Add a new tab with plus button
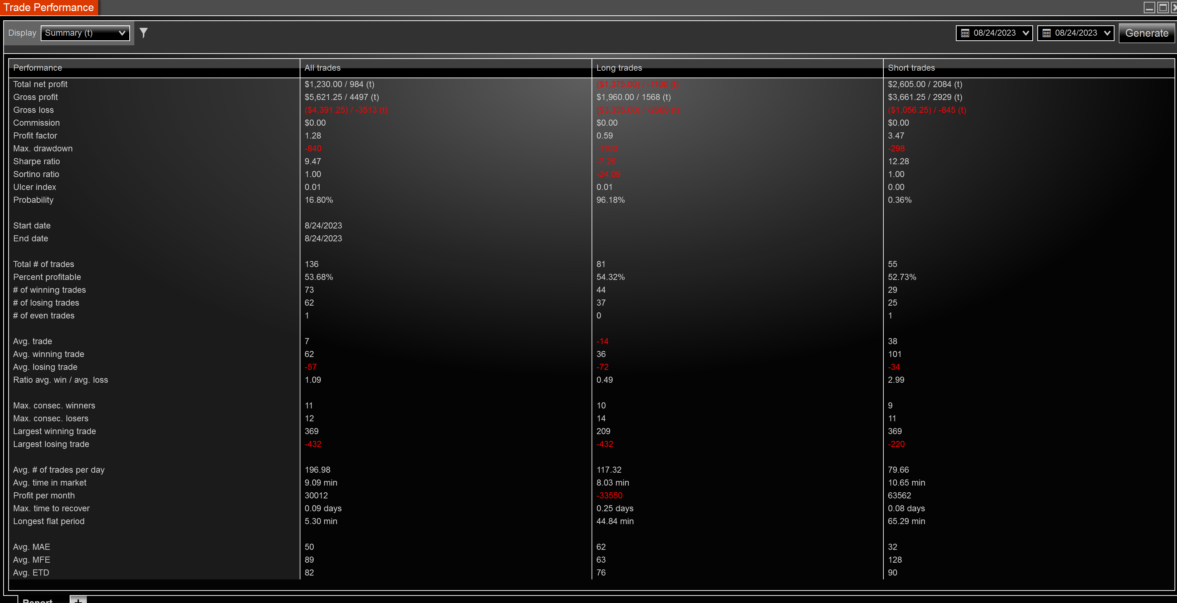The width and height of the screenshot is (1177, 603). pos(78,600)
